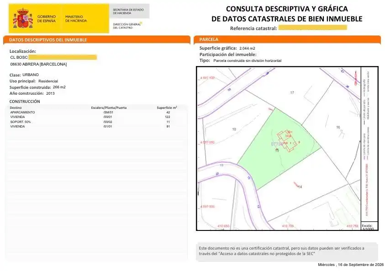Click parcel number 14 on the map
Screen dimensions: 385x271
pyautogui.click(x=300, y=187)
